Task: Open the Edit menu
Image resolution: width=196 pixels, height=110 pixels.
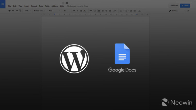Action: [x=15, y=6]
